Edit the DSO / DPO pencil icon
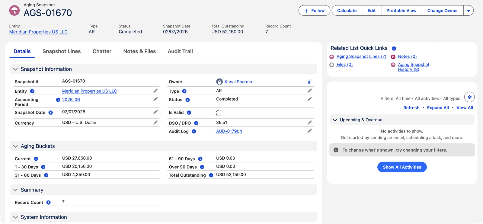Viewport: 483px width, 224px height. (x=309, y=123)
